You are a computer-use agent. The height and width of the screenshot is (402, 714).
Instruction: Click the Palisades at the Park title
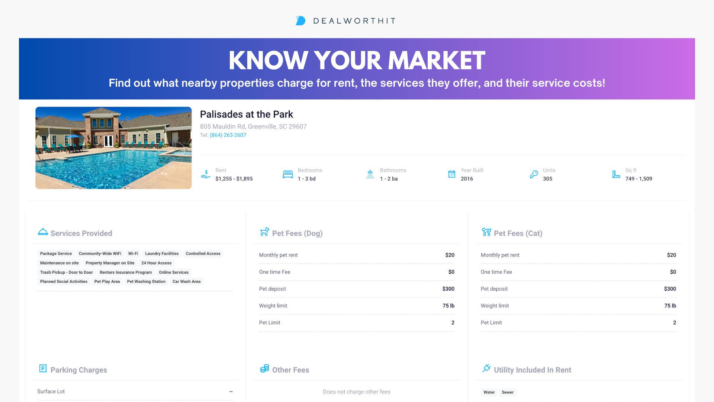pyautogui.click(x=246, y=114)
